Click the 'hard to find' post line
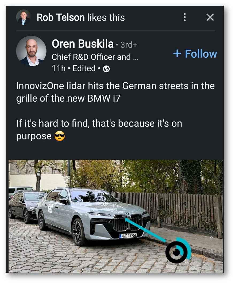The image size is (235, 284). (99, 130)
